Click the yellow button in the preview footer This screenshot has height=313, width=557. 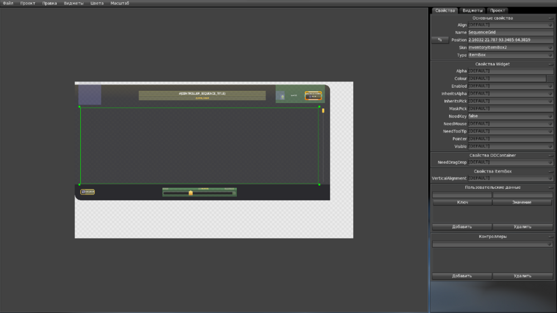coord(87,192)
